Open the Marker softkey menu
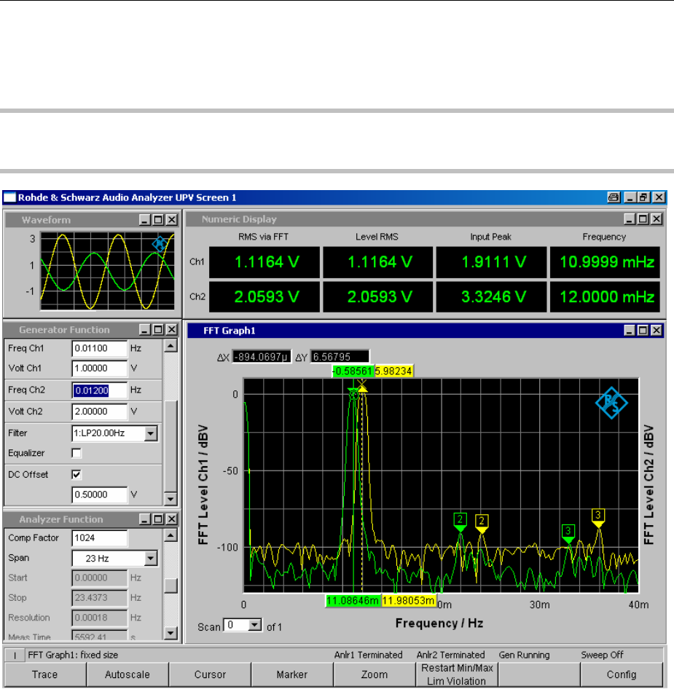 (x=291, y=674)
